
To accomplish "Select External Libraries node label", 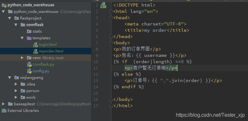I will (23, 111).
